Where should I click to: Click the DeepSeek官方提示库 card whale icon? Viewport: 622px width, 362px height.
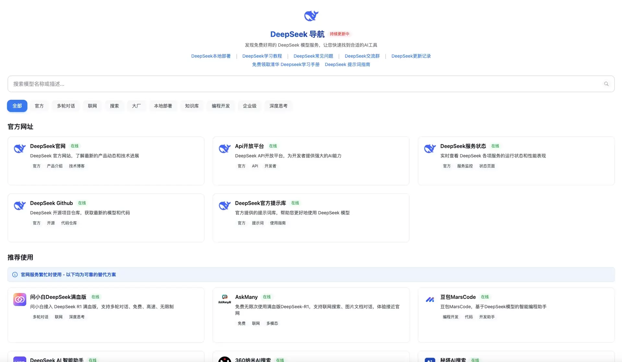tap(224, 205)
